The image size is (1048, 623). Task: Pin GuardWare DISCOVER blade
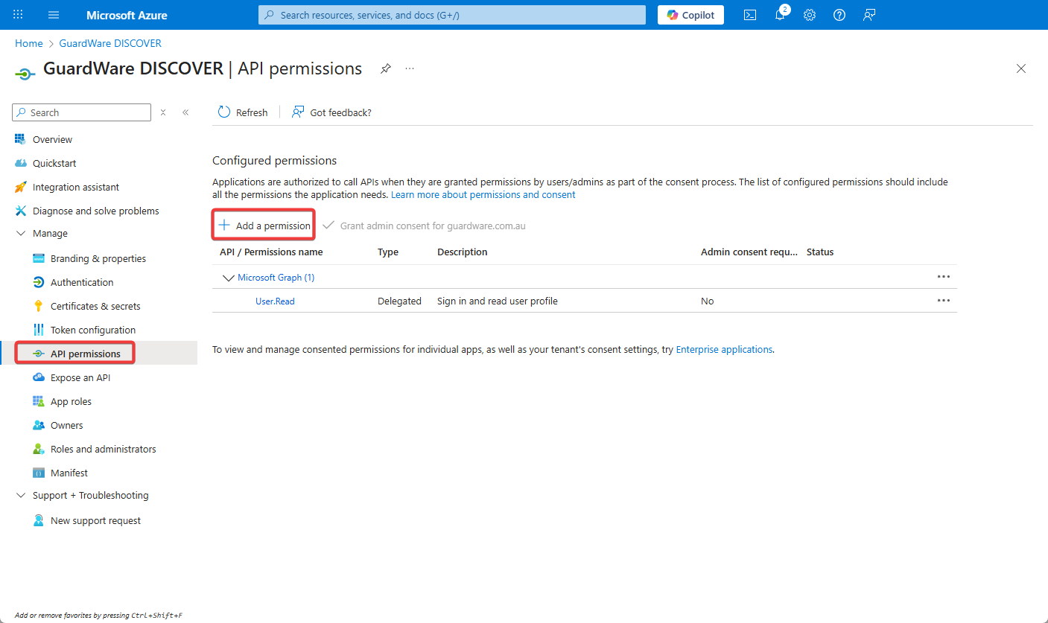(x=385, y=68)
